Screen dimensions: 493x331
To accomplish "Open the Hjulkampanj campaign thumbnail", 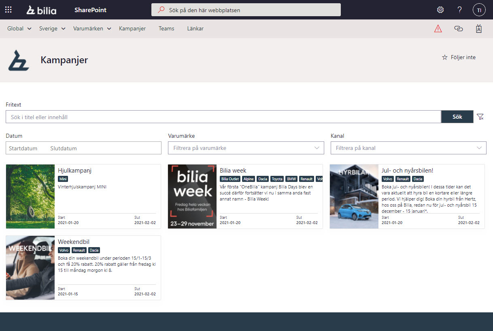I will [30, 196].
